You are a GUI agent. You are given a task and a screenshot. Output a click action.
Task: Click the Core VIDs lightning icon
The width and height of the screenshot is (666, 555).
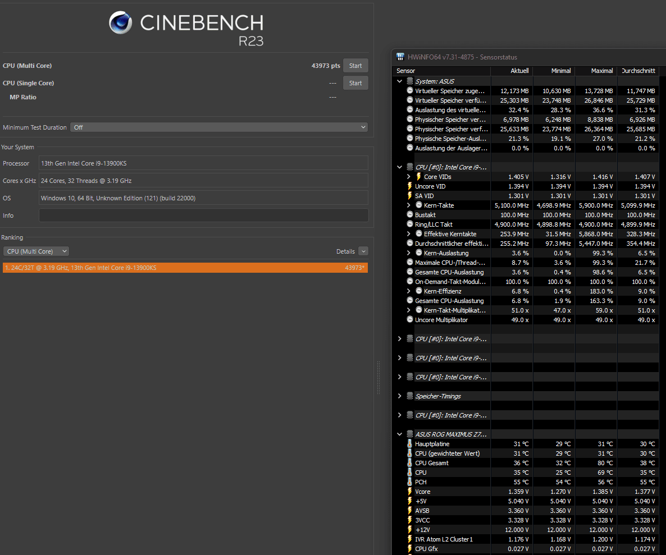pyautogui.click(x=419, y=177)
